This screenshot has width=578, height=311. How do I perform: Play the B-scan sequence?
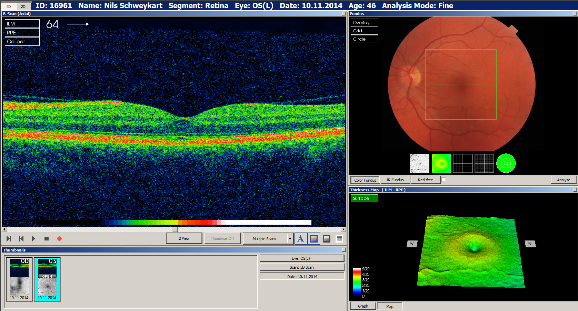click(x=33, y=238)
